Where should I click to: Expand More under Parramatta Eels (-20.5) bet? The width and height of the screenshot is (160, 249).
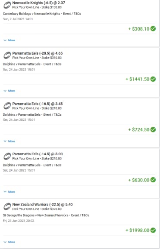(x=9, y=91)
